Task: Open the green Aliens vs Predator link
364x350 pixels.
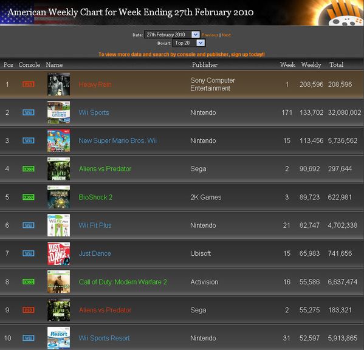Action: 105,169
